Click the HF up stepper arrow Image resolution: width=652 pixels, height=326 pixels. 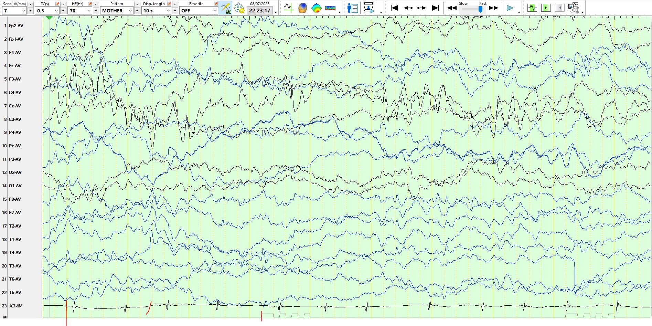(96, 4)
